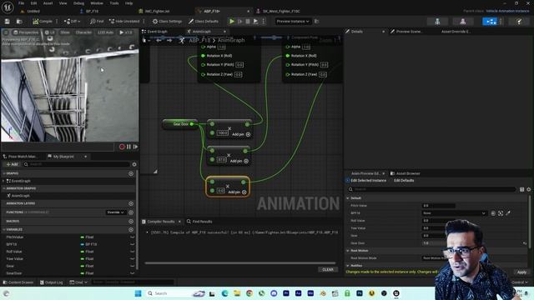
Task: Open the Perspective viewport dropdown
Action: [x=26, y=32]
